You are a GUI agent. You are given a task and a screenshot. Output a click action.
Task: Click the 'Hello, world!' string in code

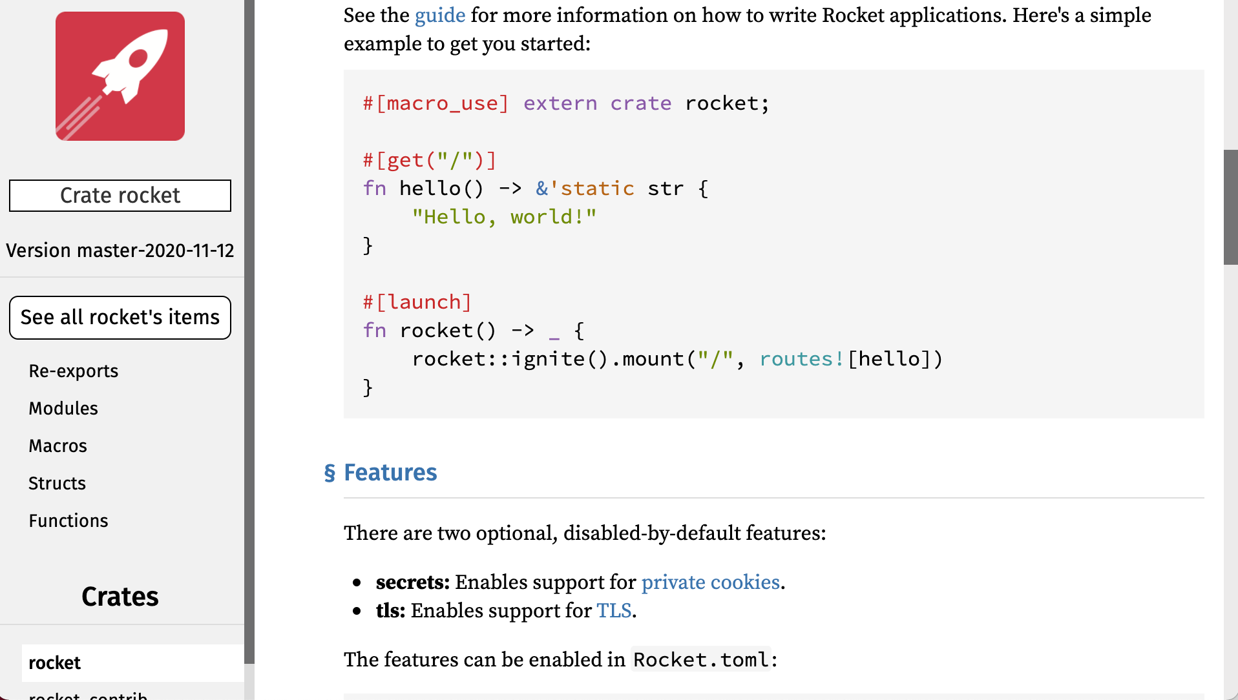(x=503, y=216)
